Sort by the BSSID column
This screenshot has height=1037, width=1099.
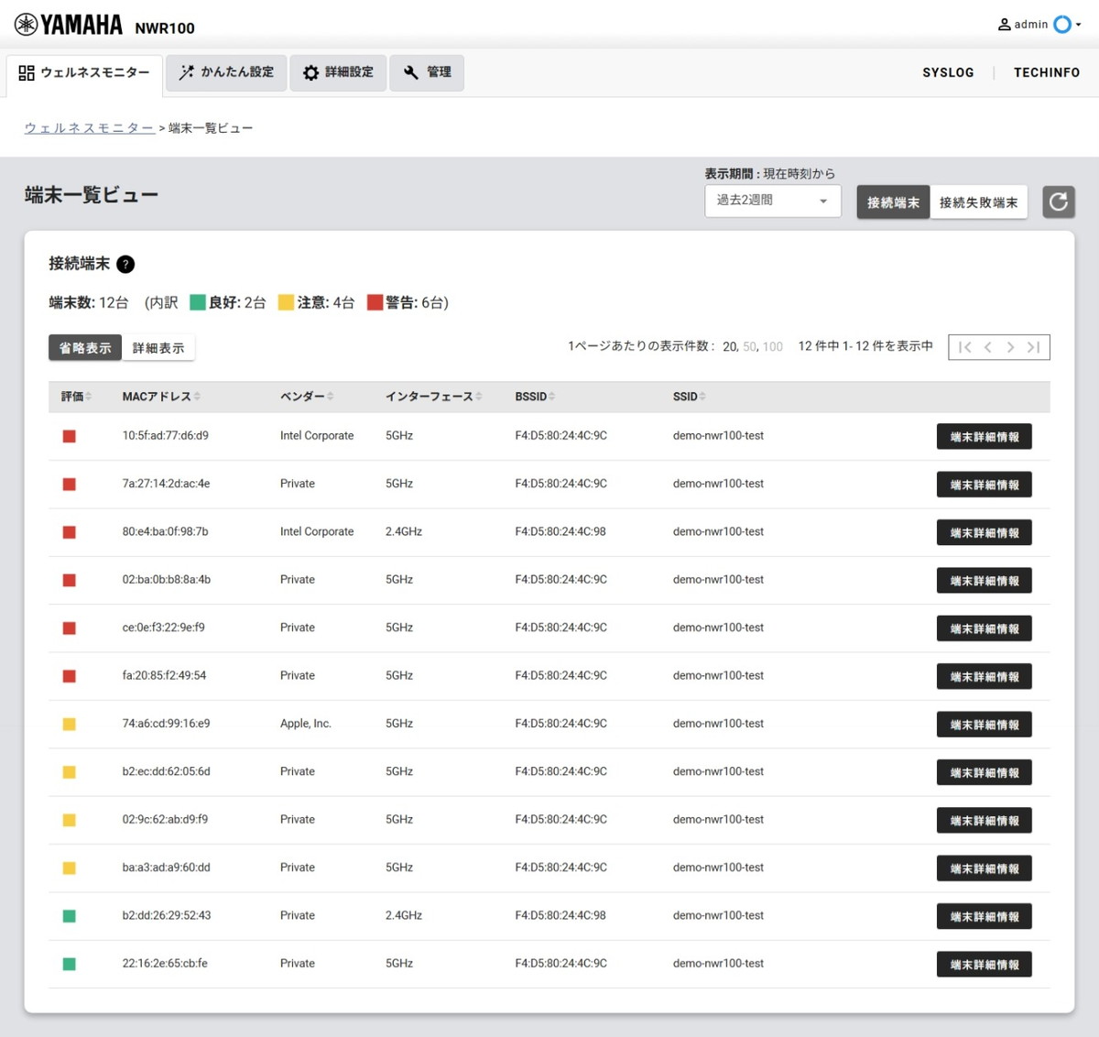pyautogui.click(x=535, y=397)
